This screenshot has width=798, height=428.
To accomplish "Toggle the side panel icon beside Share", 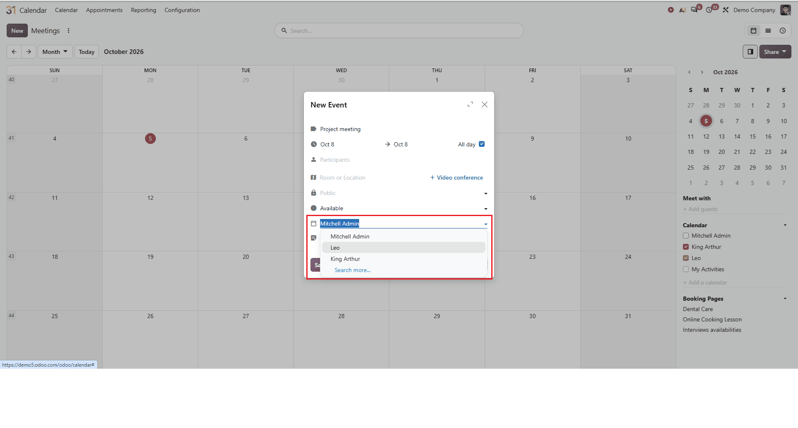I will coord(750,52).
